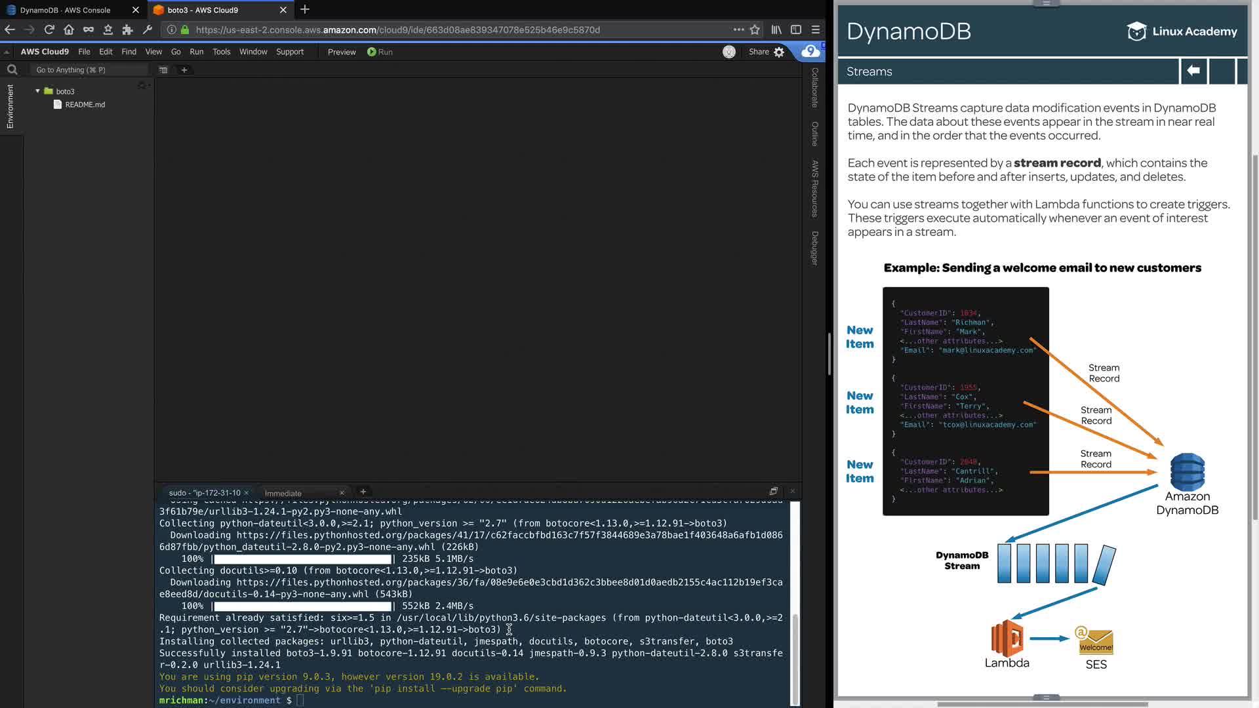Click the Cloud9 cloud icon at the top right

[x=810, y=51]
